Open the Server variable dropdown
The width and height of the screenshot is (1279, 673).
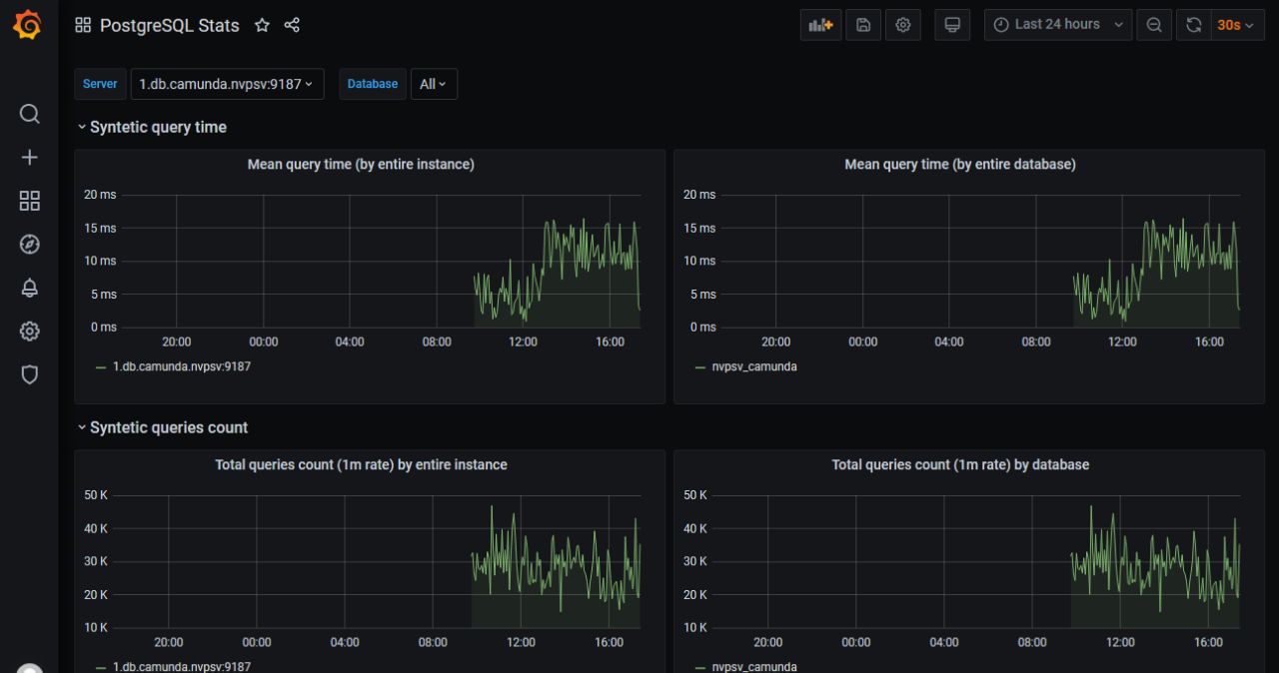(227, 84)
